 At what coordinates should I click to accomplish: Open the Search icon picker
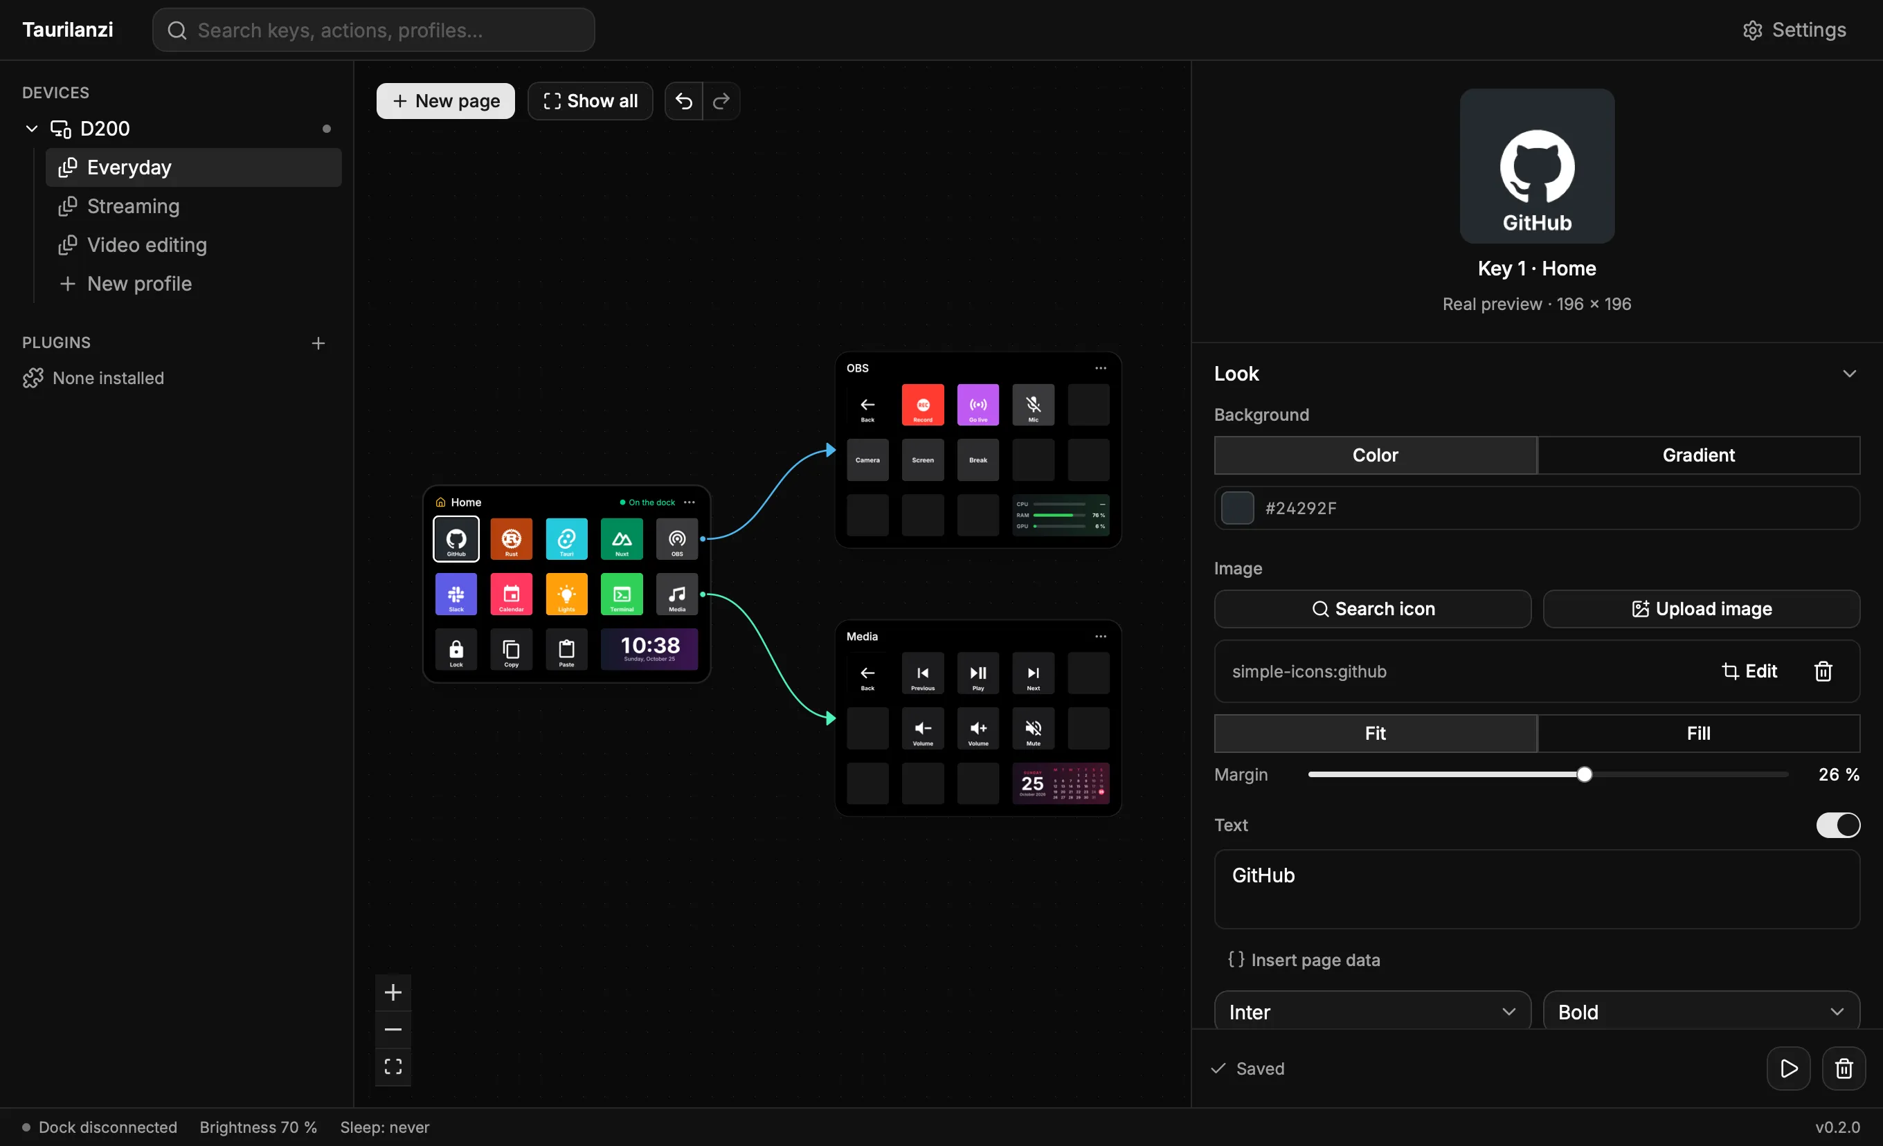(x=1373, y=609)
